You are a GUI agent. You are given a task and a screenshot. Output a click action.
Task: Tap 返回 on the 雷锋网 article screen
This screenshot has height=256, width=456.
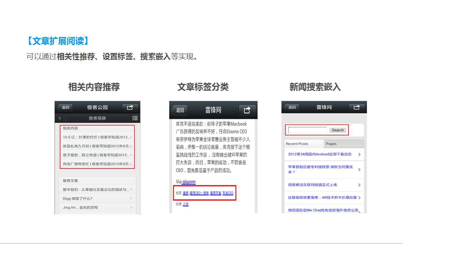(x=180, y=110)
